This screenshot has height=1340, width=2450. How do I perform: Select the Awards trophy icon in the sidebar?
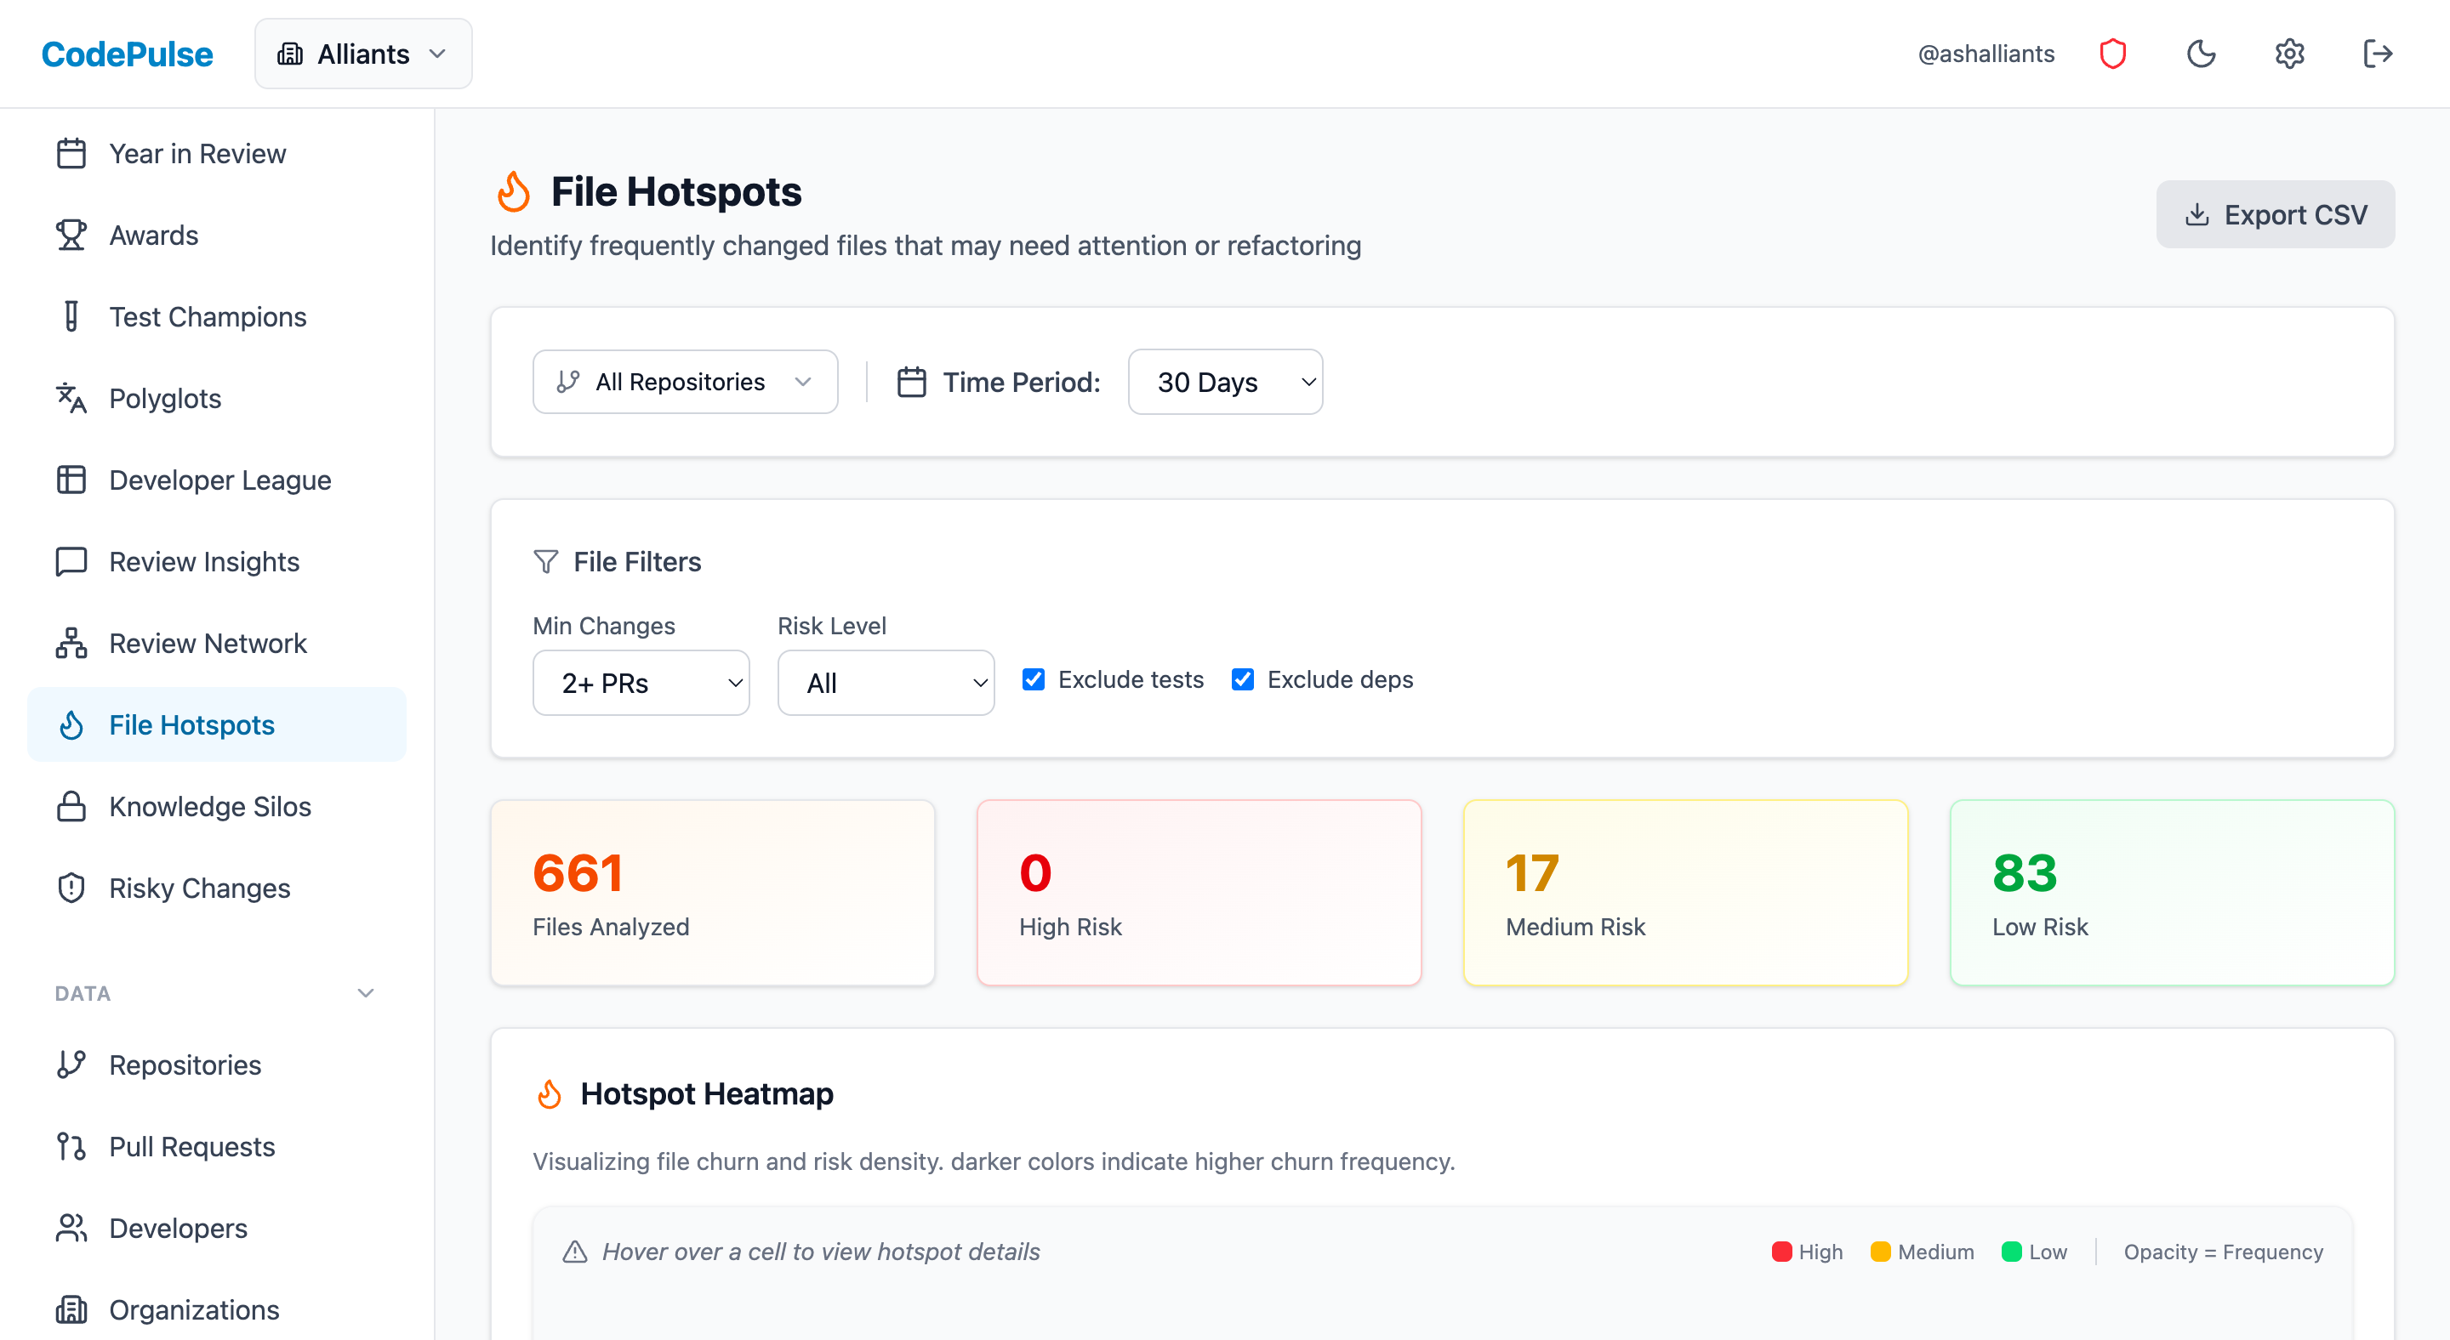(71, 235)
